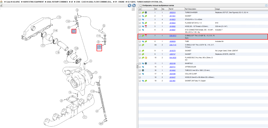Open part number 238-7115 link
The width and height of the screenshot is (268, 128).
click(x=173, y=45)
